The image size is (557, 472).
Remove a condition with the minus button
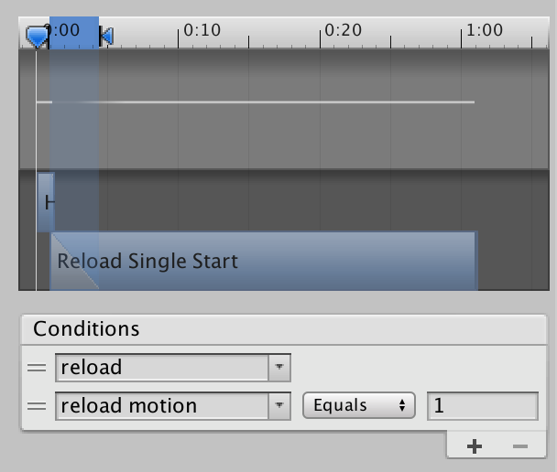[519, 446]
